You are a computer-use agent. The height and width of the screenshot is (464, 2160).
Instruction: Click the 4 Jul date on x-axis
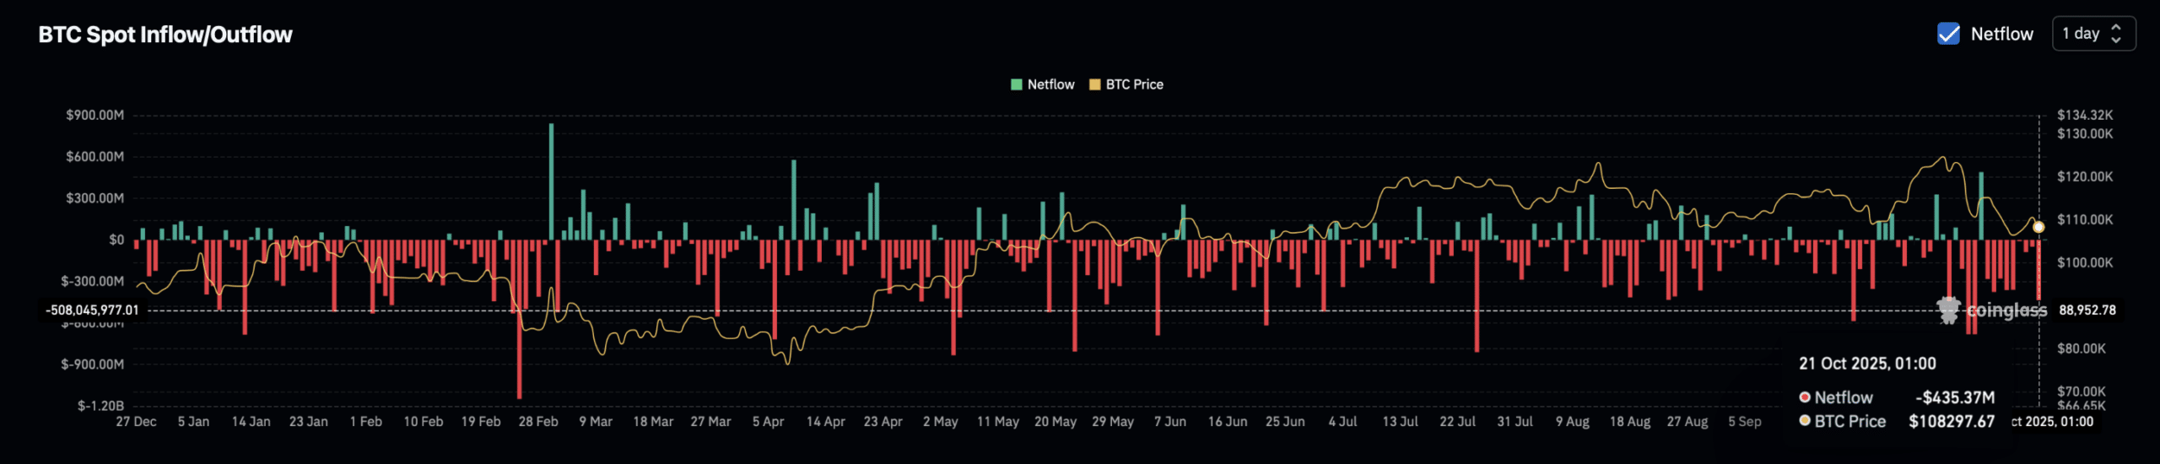(x=1342, y=422)
